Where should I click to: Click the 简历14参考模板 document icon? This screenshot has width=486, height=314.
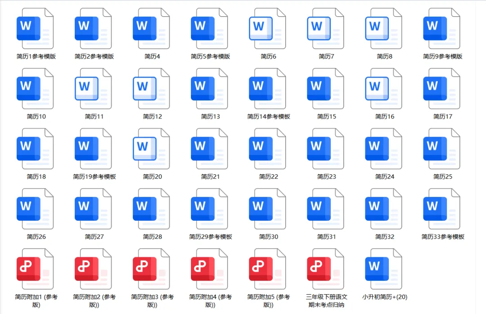[x=267, y=89]
